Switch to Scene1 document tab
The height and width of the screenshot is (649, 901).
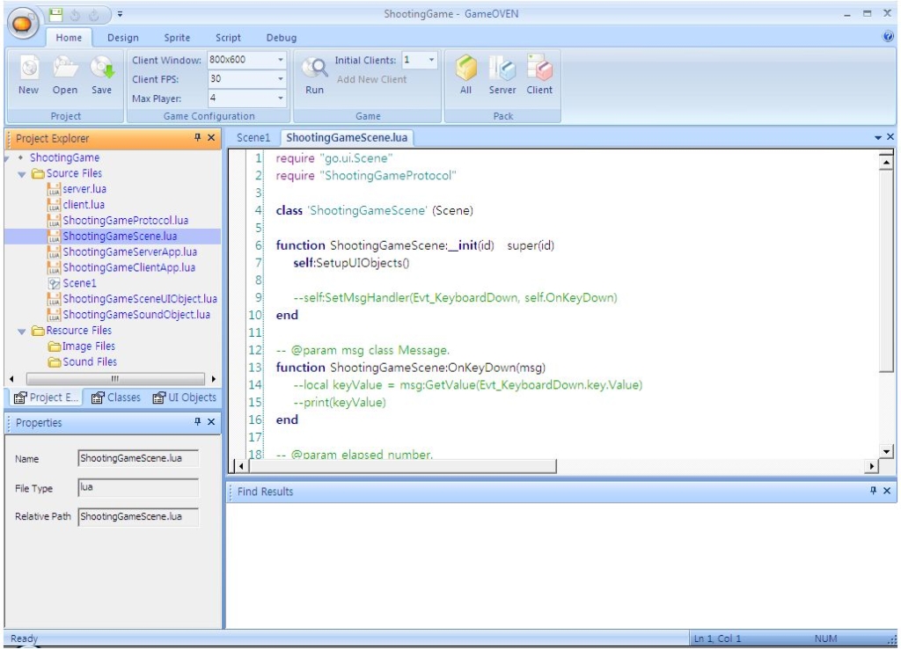click(x=253, y=138)
